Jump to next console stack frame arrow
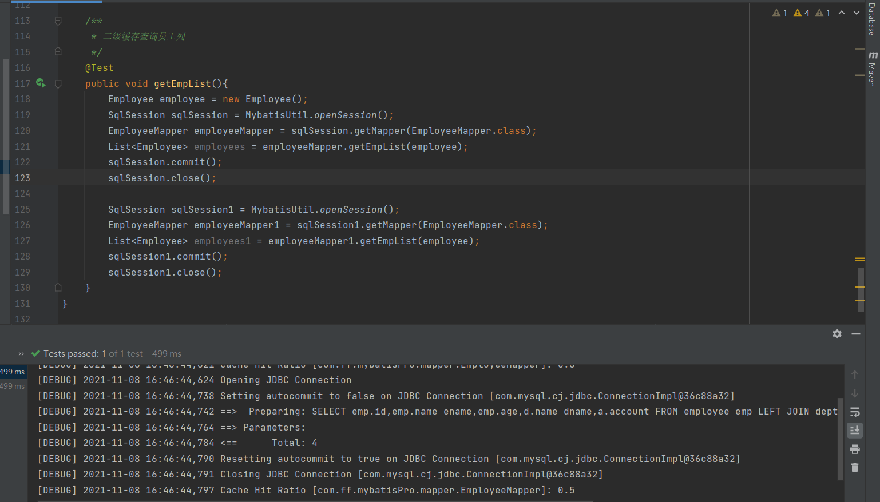 tap(855, 393)
